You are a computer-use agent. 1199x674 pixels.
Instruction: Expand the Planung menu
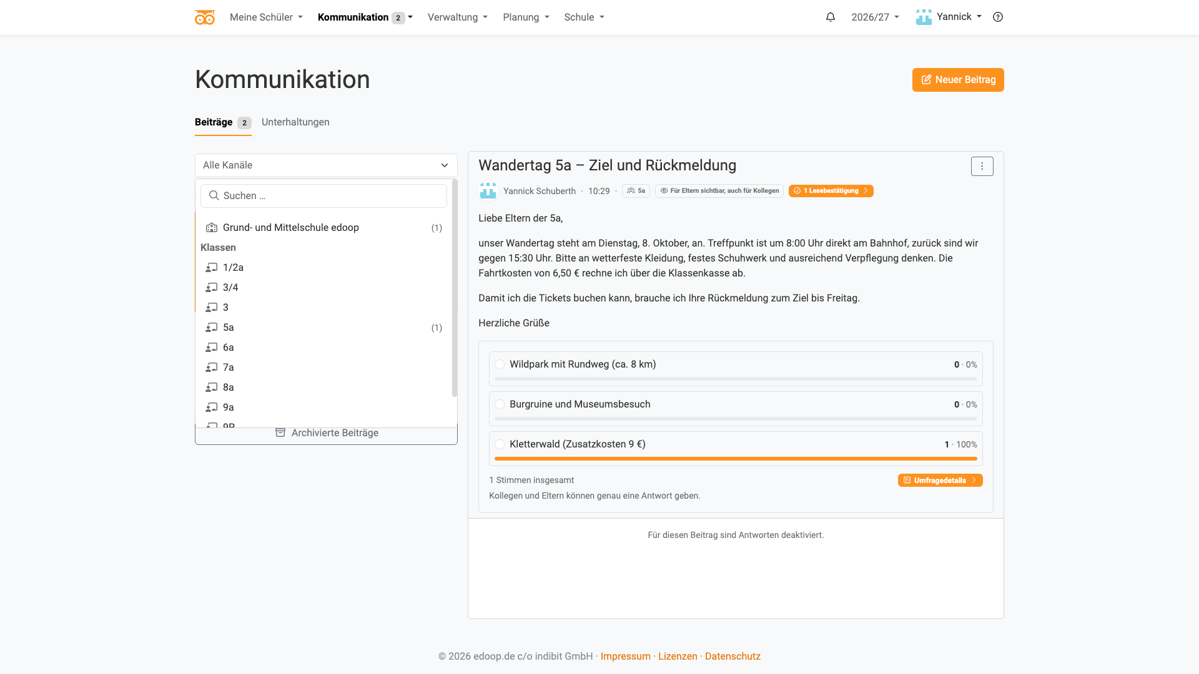(526, 17)
